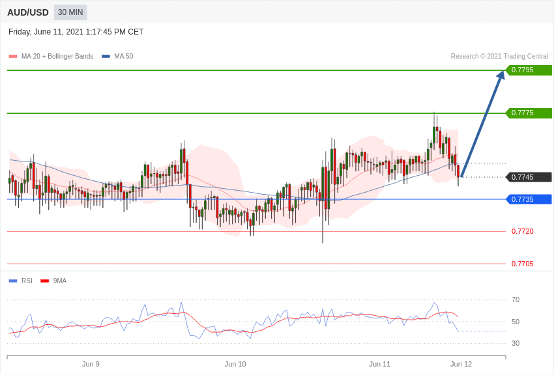
Task: Select the 'MA 20 + Bollinger Bands' legend label
Action: pyautogui.click(x=57, y=56)
